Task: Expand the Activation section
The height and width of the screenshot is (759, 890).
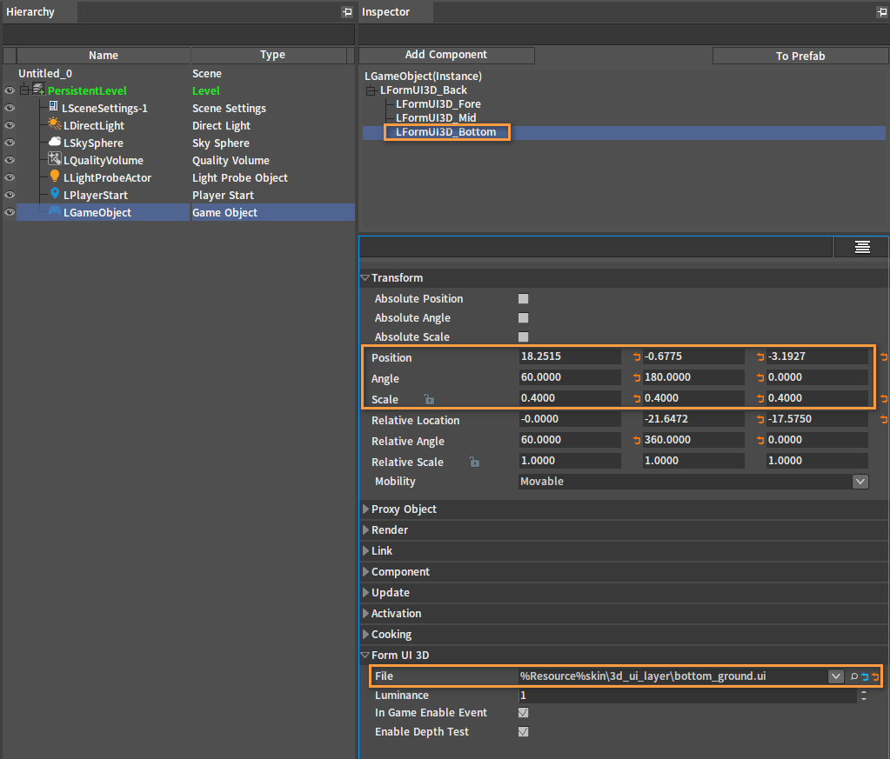Action: 365,613
